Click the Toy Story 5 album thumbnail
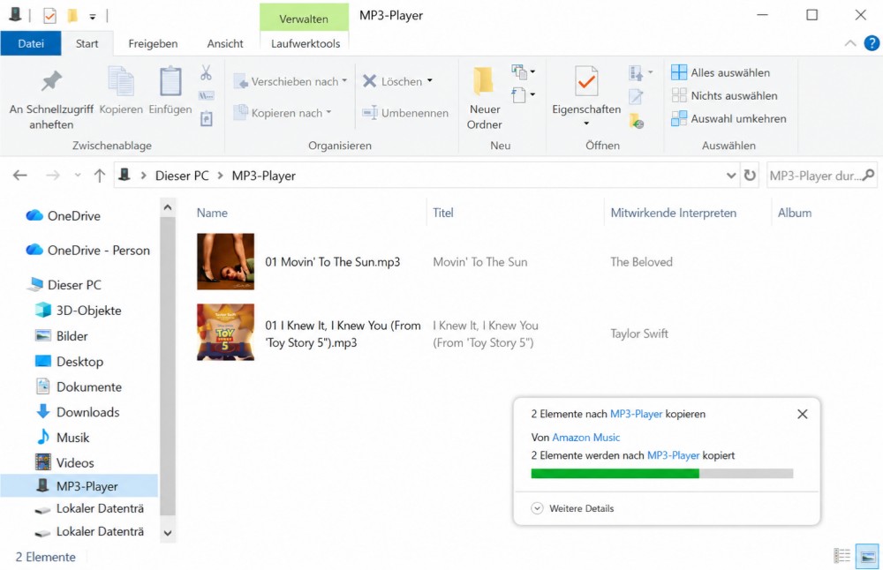Screen dimensions: 883x570 click(x=225, y=332)
